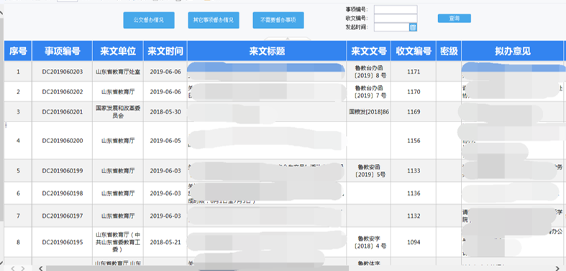
Task: Open the calendar picker for 发起时间
Action: click(x=413, y=27)
